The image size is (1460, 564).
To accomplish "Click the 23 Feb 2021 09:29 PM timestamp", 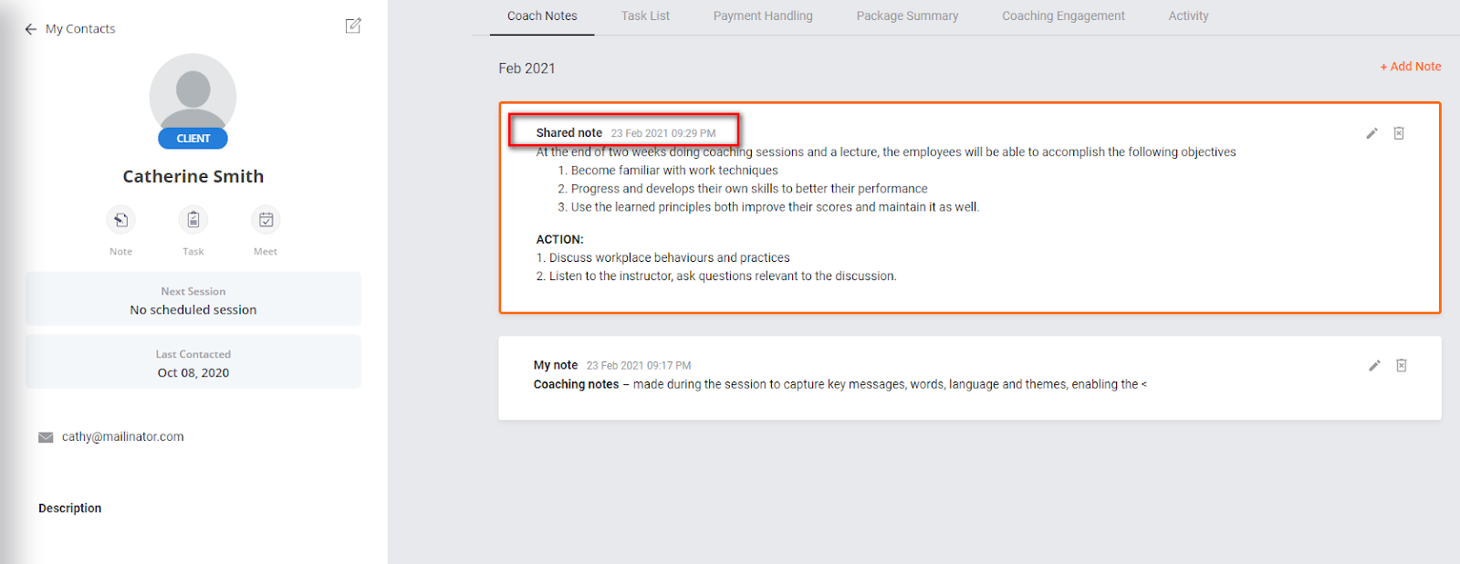I will coord(663,133).
